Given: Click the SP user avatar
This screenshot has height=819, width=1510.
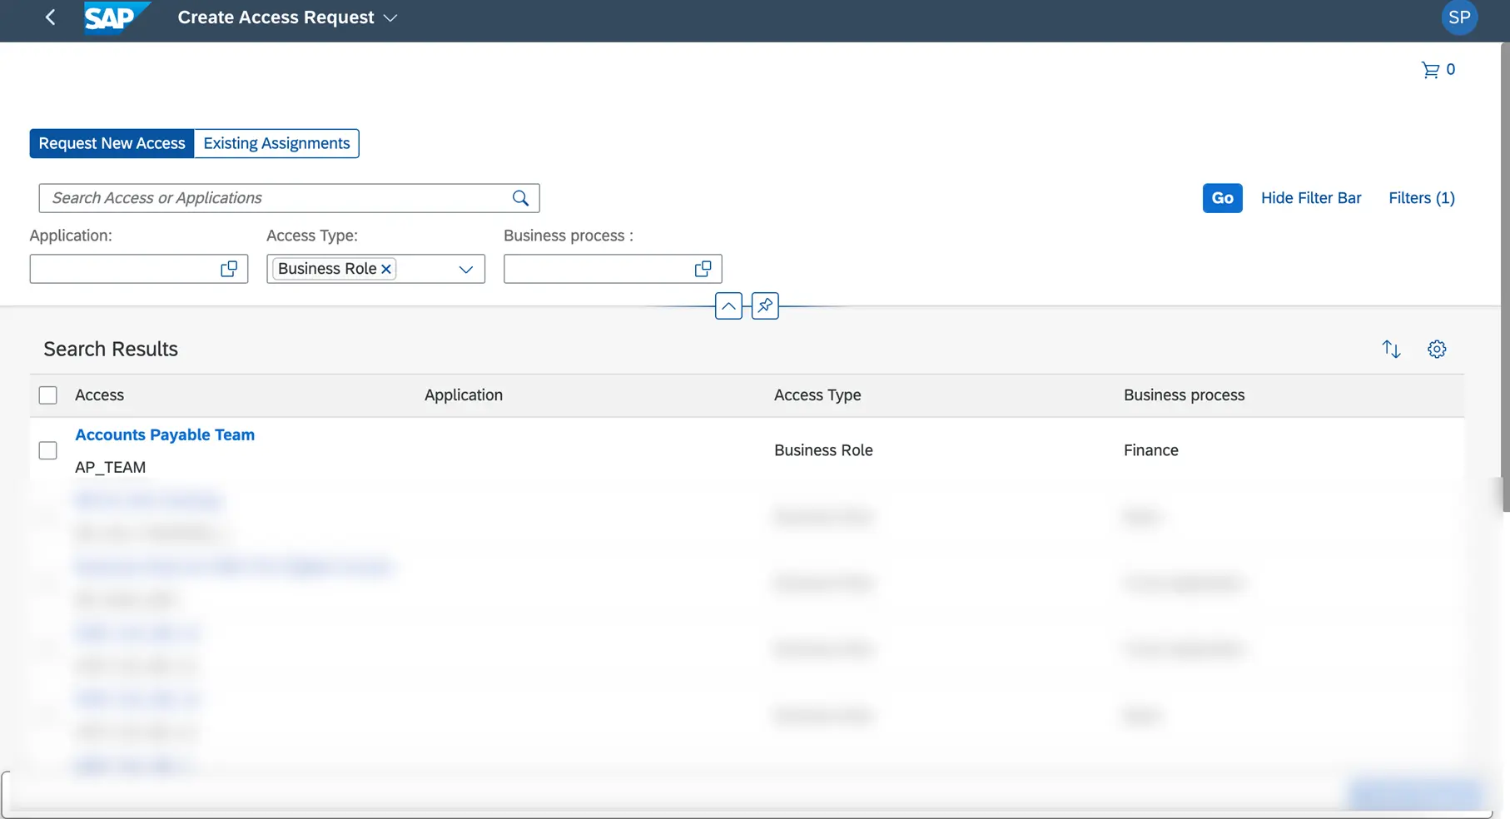Looking at the screenshot, I should point(1458,17).
